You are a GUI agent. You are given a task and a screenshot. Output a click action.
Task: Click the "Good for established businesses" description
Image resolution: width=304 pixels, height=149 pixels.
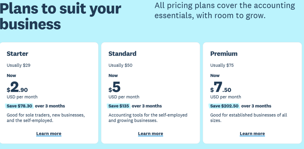249,118
